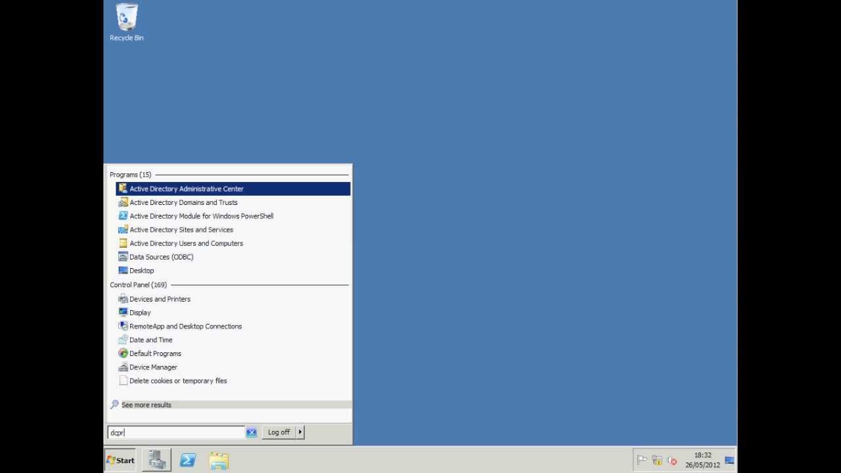
Task: Open Default Programs
Action: [x=233, y=353]
